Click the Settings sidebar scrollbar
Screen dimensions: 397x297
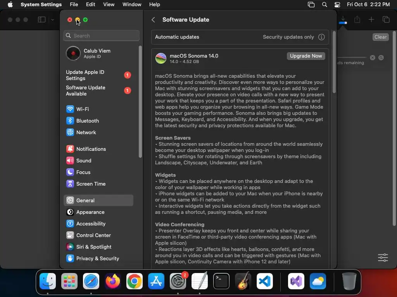(x=140, y=102)
